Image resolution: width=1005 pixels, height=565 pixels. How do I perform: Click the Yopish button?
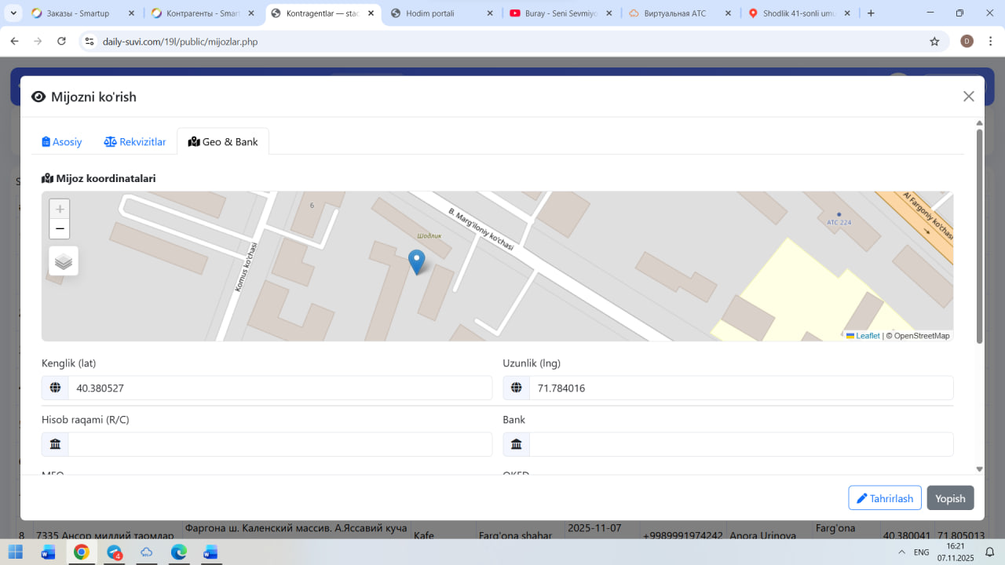(x=950, y=498)
